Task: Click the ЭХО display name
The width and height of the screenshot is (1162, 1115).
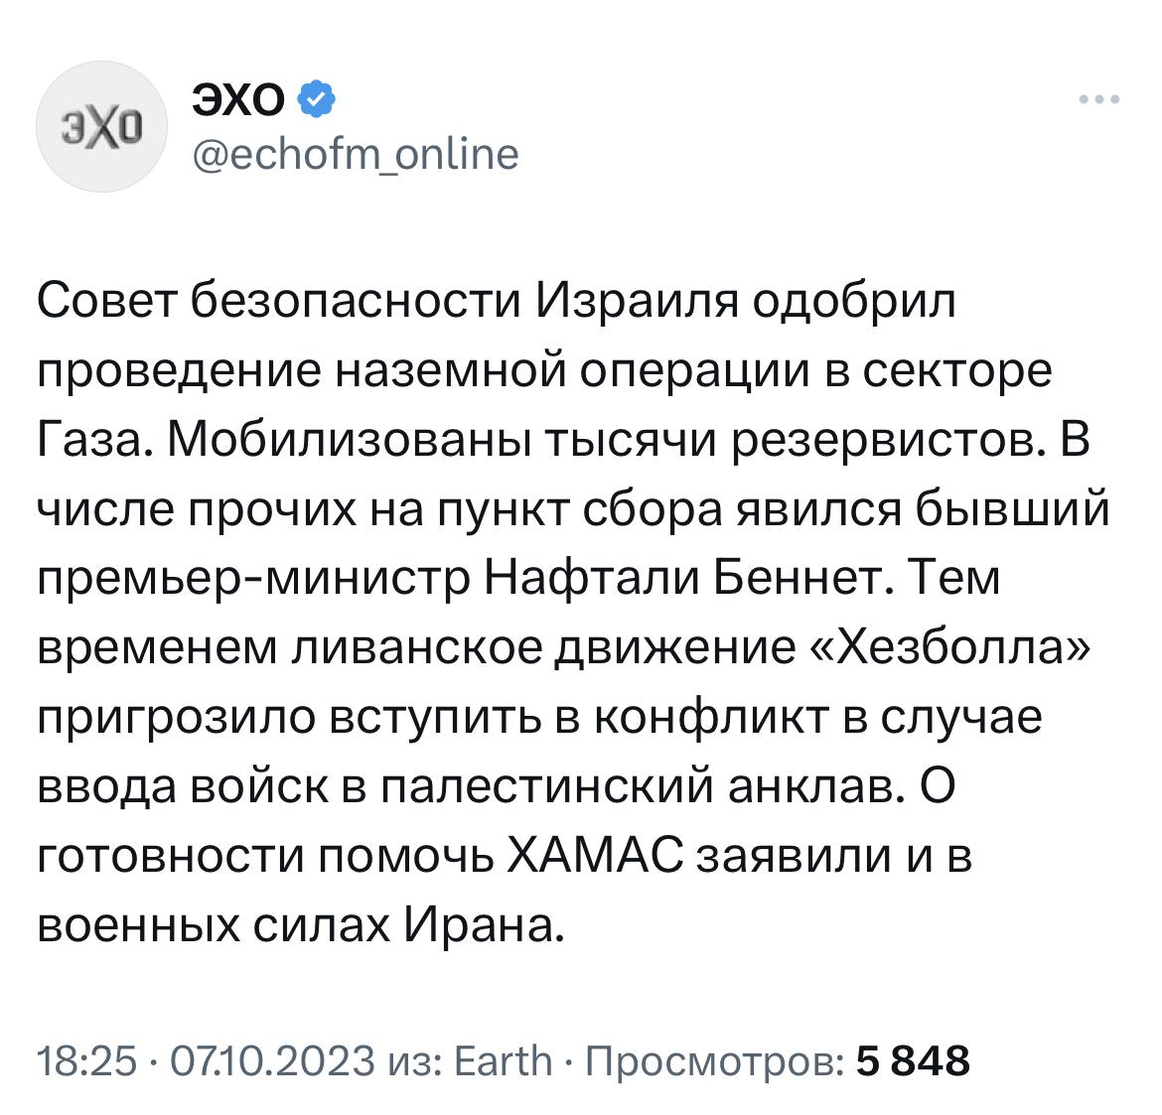Action: 238,98
